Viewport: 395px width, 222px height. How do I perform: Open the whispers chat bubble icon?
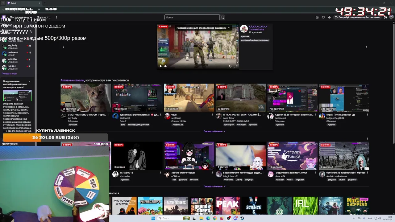point(323,17)
